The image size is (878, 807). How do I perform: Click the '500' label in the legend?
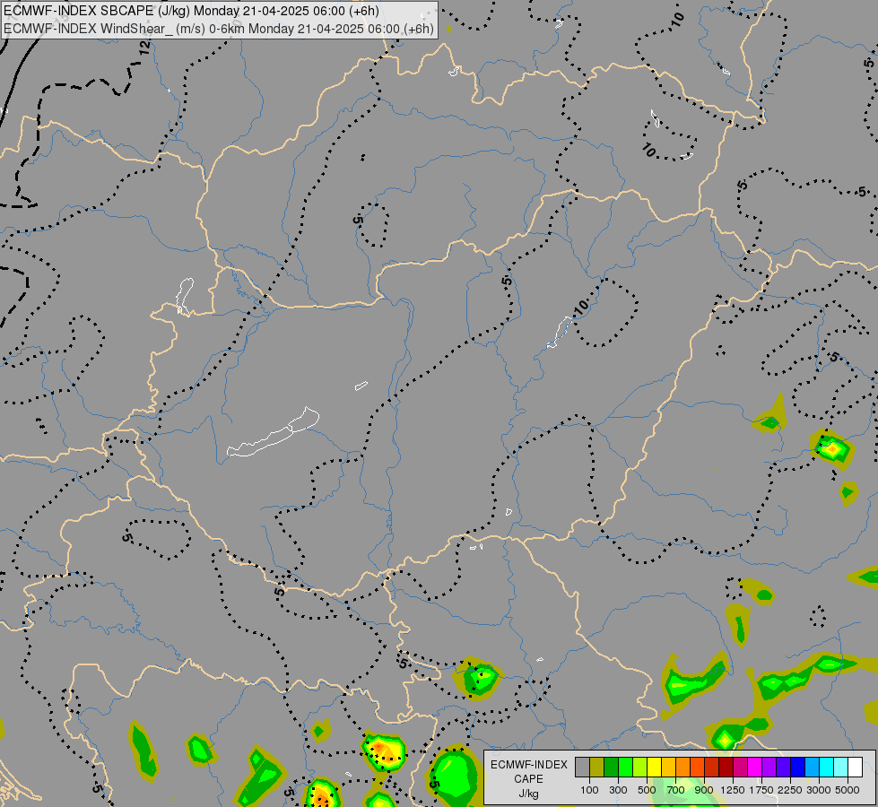647,790
